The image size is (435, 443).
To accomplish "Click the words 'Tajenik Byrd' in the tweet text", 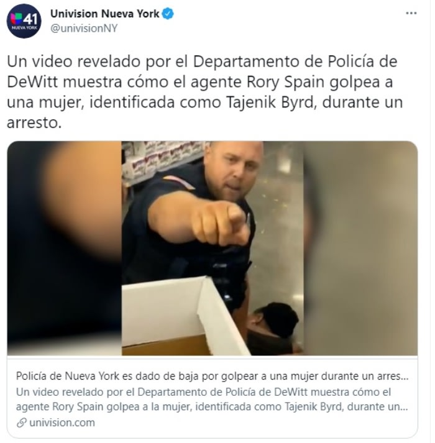I will (273, 103).
